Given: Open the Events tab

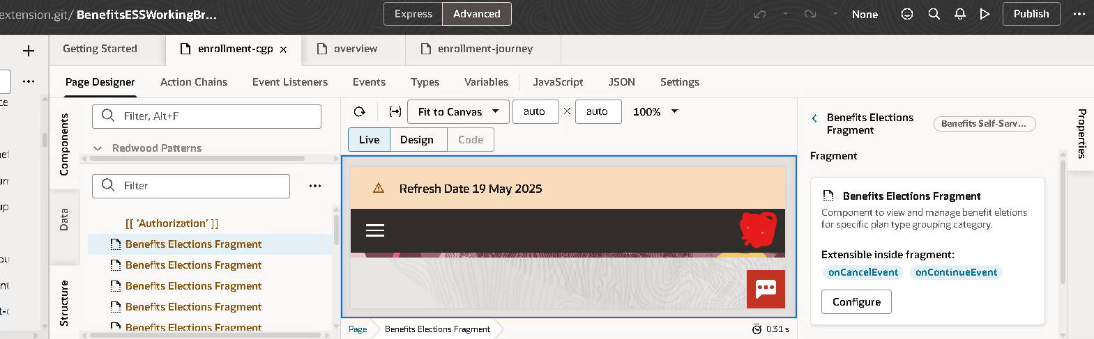Looking at the screenshot, I should point(369,82).
